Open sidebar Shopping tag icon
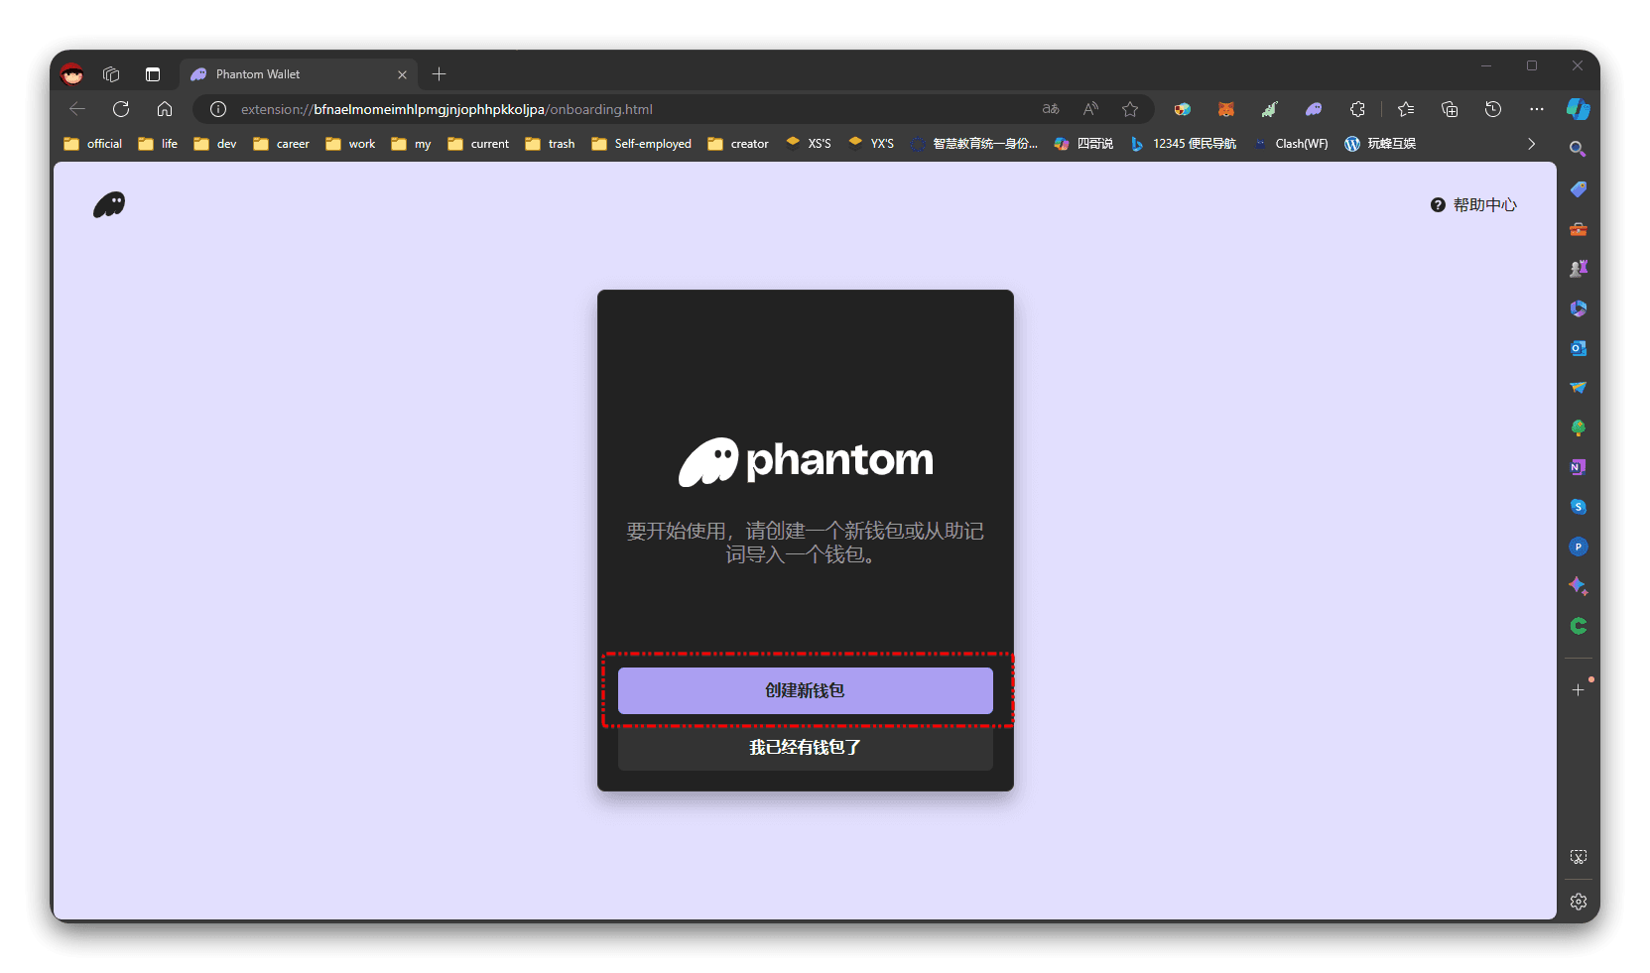This screenshot has width=1650, height=973. (1578, 189)
